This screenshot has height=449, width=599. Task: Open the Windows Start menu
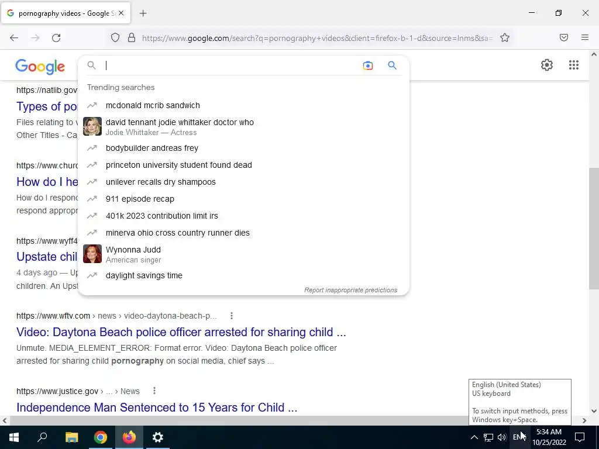tap(14, 437)
